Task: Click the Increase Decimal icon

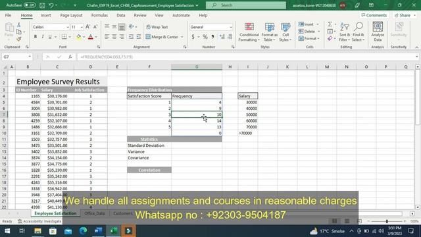Action: (x=222, y=37)
